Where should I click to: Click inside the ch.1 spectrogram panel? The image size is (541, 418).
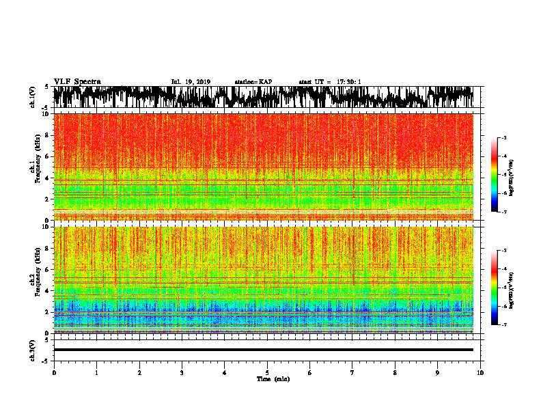264,167
